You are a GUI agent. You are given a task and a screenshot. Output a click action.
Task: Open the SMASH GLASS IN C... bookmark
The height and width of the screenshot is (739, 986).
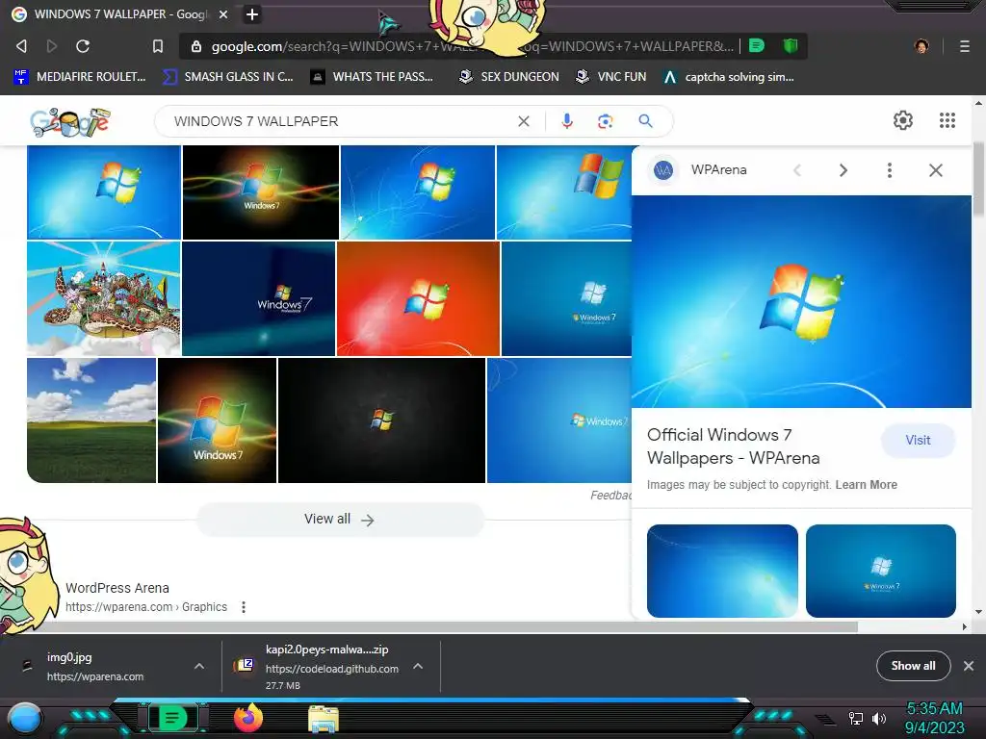228,77
